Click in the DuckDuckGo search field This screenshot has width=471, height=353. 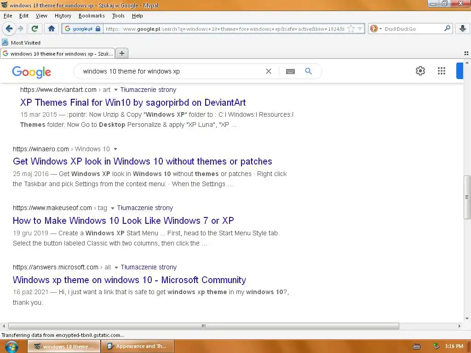(413, 29)
